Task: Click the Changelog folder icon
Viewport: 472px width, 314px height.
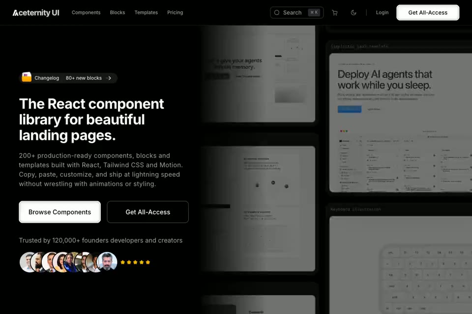Action: tap(27, 77)
